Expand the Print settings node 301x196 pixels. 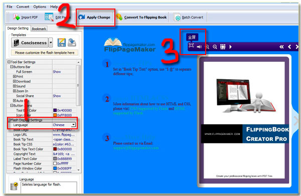[x=15, y=76]
